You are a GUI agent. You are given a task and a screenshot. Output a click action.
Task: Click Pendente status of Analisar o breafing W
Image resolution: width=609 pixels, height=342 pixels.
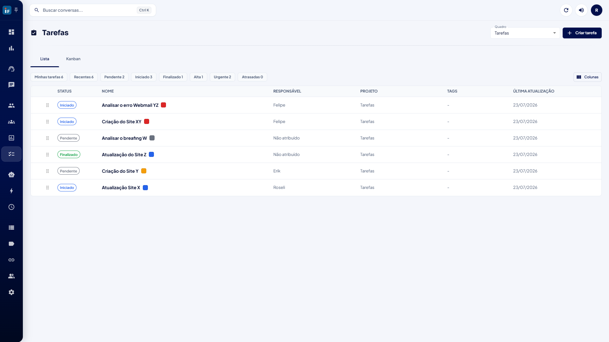69,138
